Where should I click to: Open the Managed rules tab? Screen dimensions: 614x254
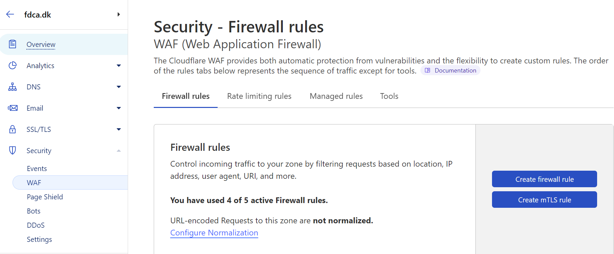pos(336,96)
